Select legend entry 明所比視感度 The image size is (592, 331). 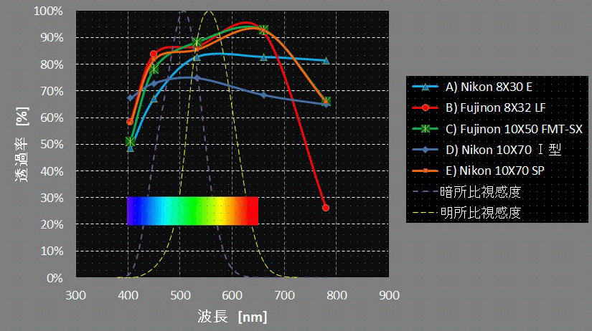coord(466,213)
